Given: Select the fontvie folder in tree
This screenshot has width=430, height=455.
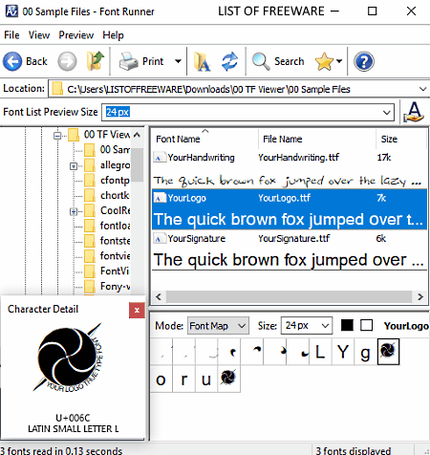Looking at the screenshot, I should click(108, 256).
